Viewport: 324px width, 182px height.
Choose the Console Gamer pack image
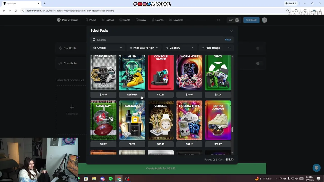161,73
